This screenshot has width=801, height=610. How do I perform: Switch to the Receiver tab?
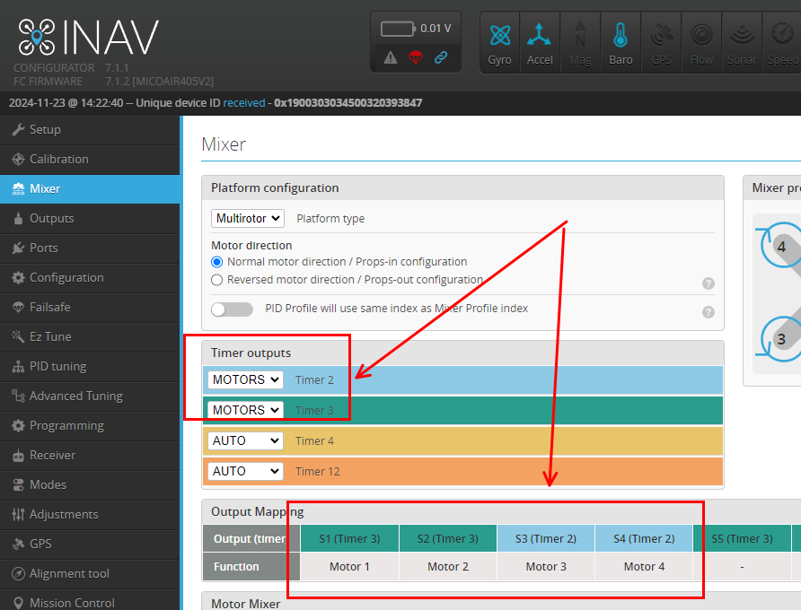click(x=90, y=456)
